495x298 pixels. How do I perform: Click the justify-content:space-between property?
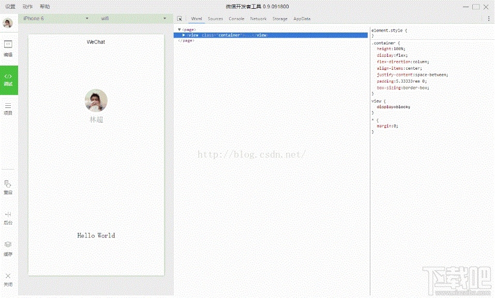tap(412, 75)
